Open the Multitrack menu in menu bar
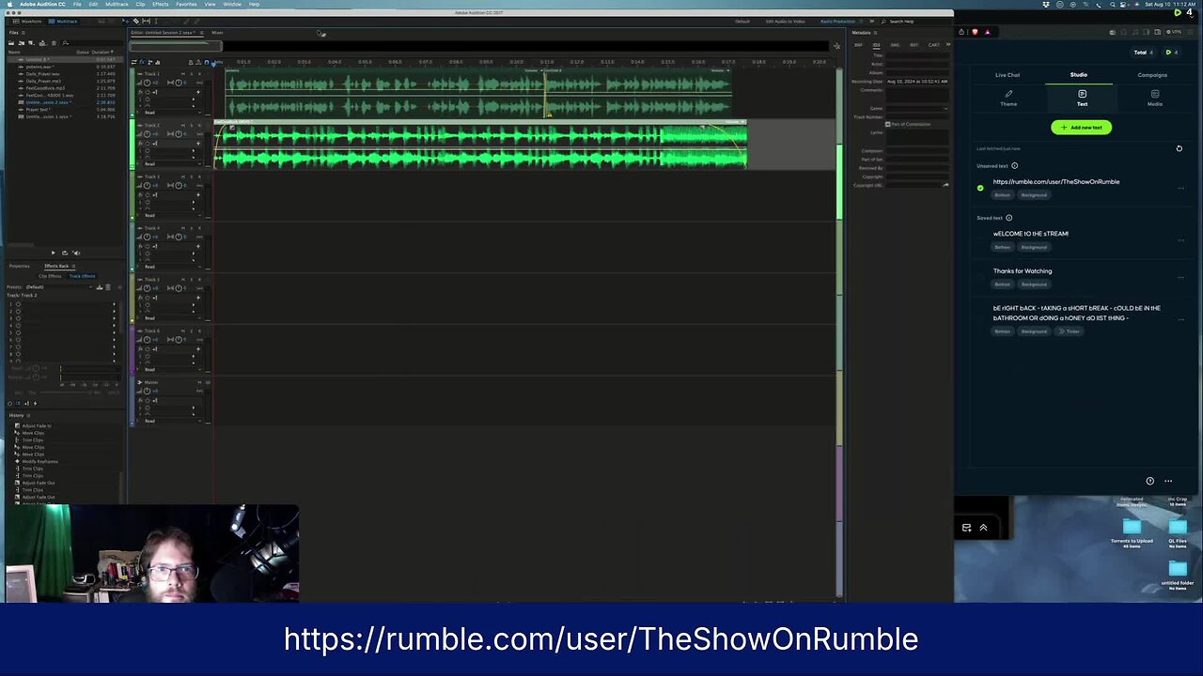Viewport: 1203px width, 676px height. tap(117, 4)
